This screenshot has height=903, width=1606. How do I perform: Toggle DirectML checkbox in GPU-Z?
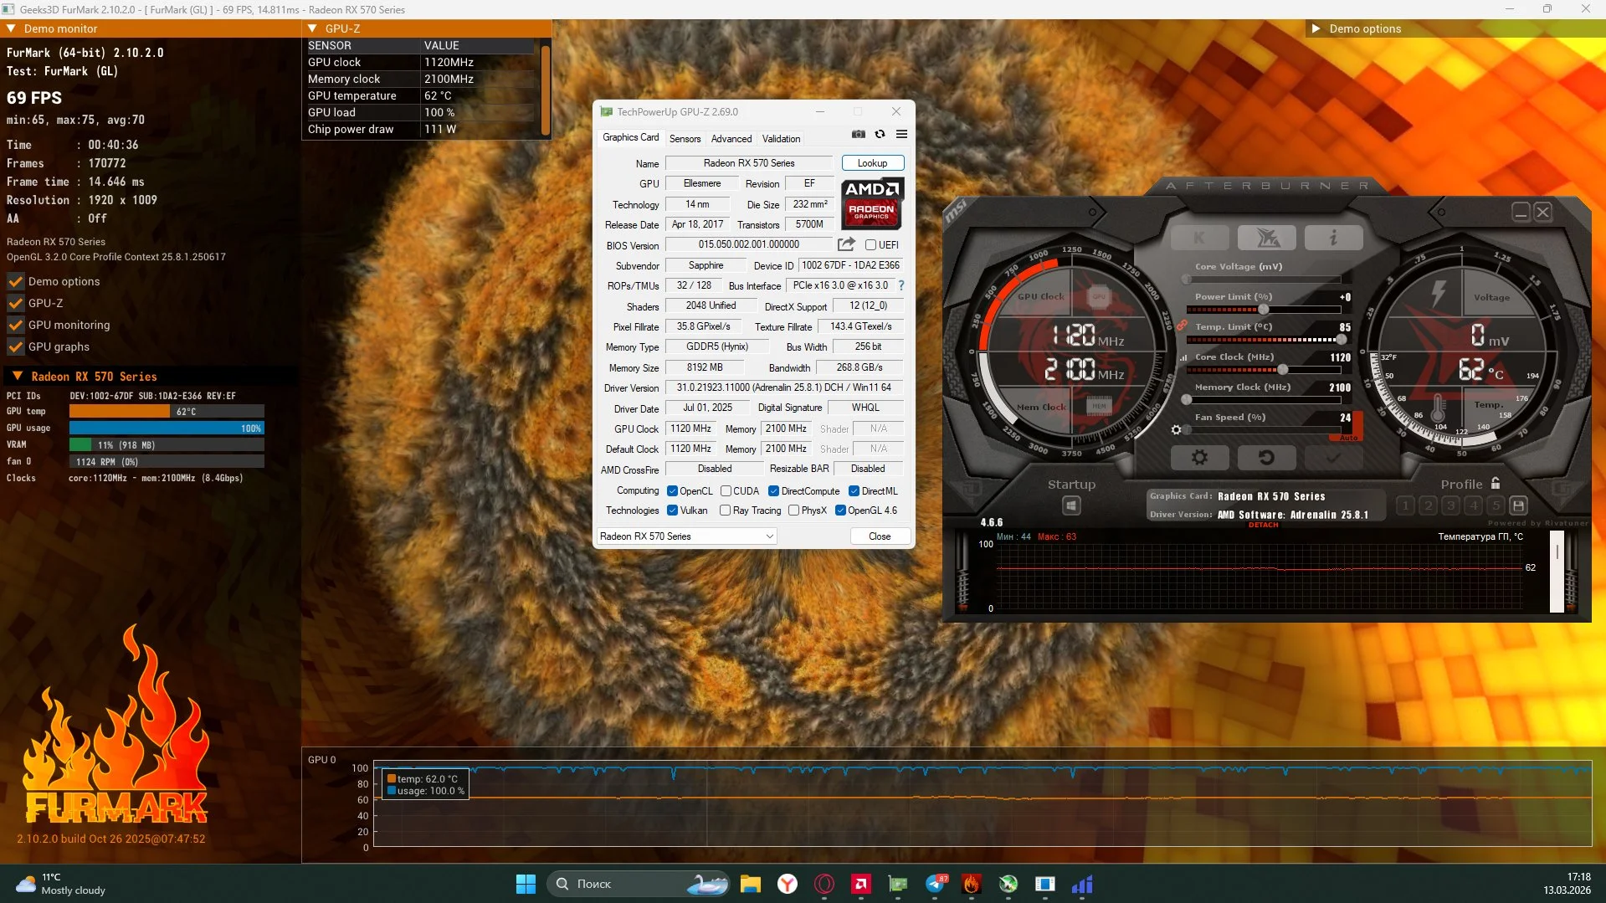click(x=854, y=491)
